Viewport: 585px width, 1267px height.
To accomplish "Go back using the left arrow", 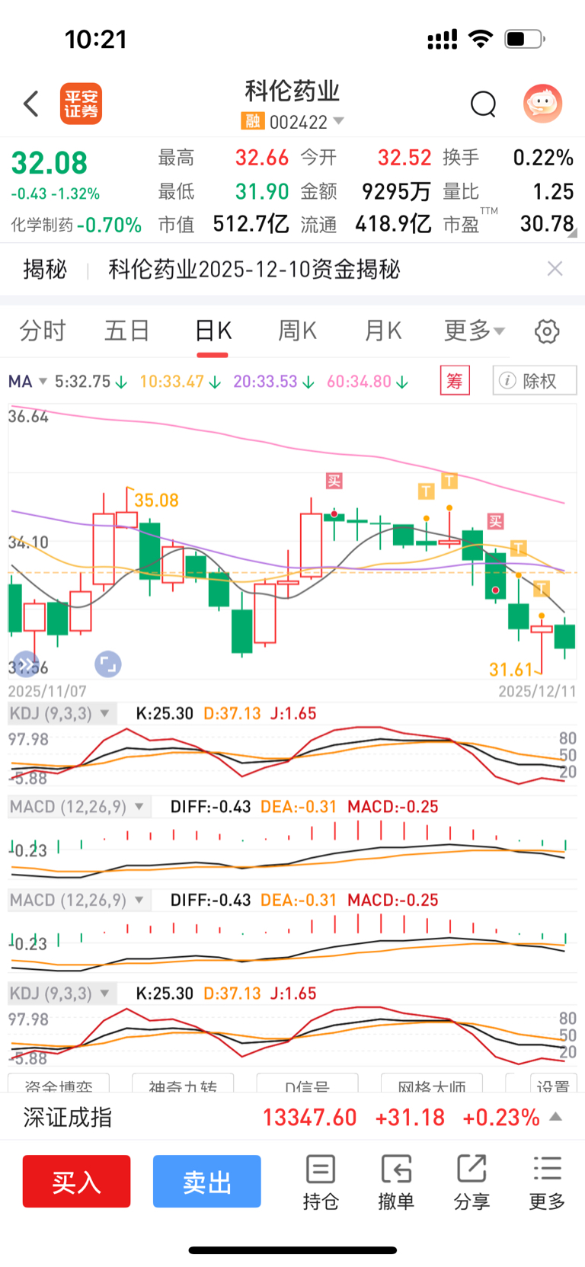I will click(31, 104).
